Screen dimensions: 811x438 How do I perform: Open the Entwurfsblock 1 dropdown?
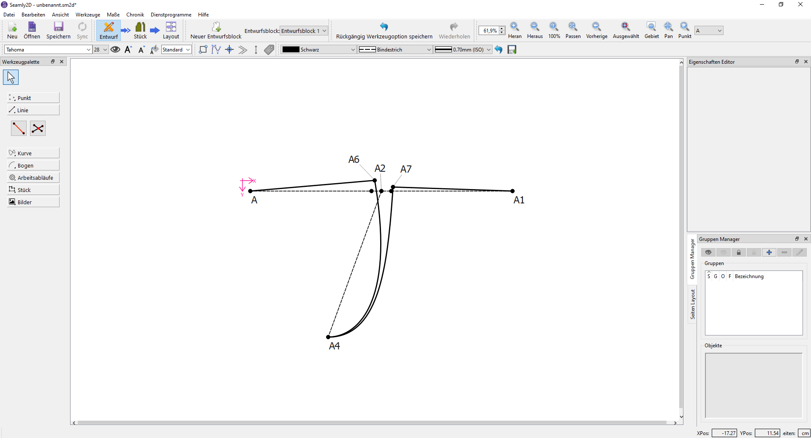pyautogui.click(x=304, y=31)
